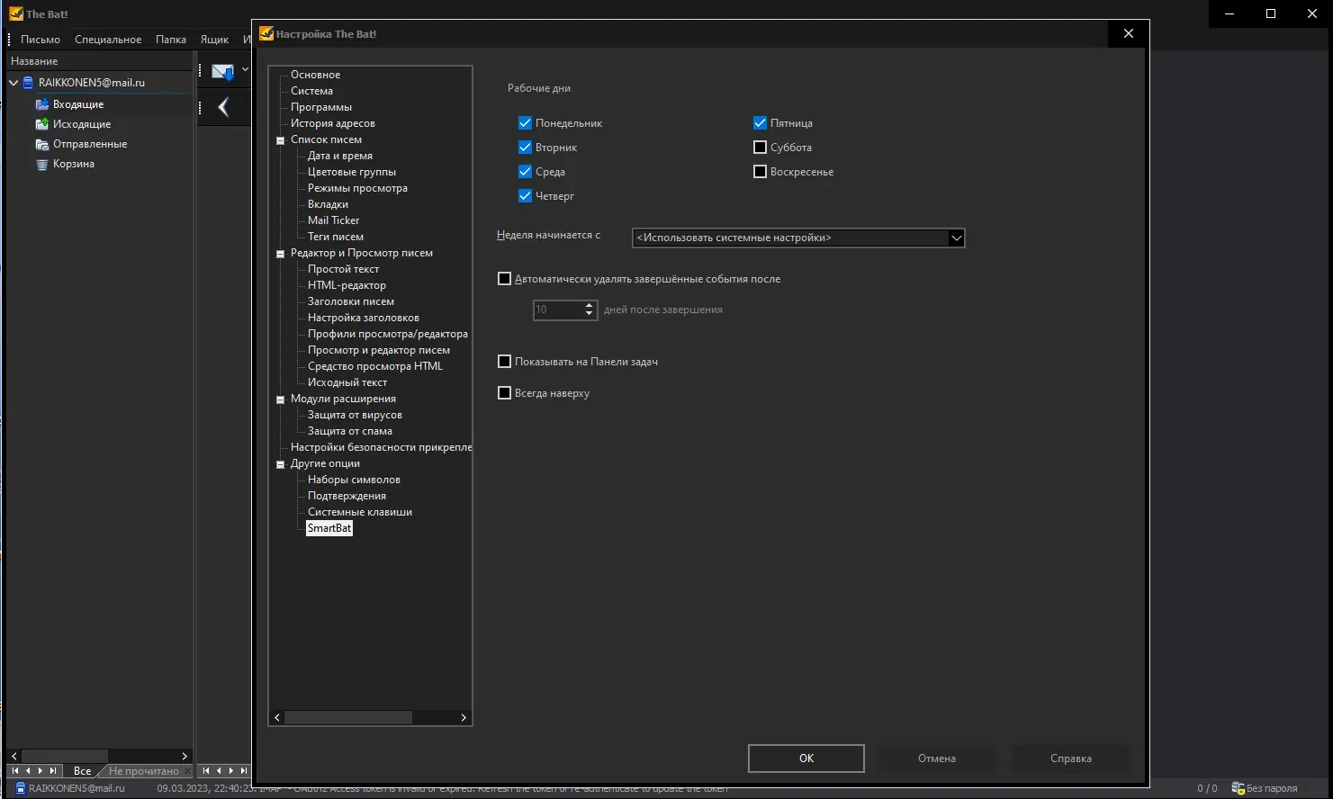Screen dimensions: 1333x799
Task: Enable auto-delete of completed events
Action: point(504,279)
